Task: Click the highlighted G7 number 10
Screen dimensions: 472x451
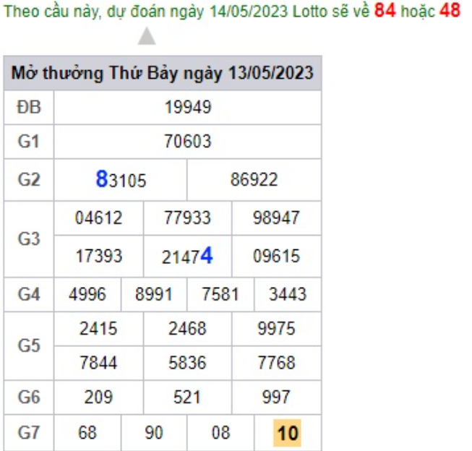Action: coord(287,433)
